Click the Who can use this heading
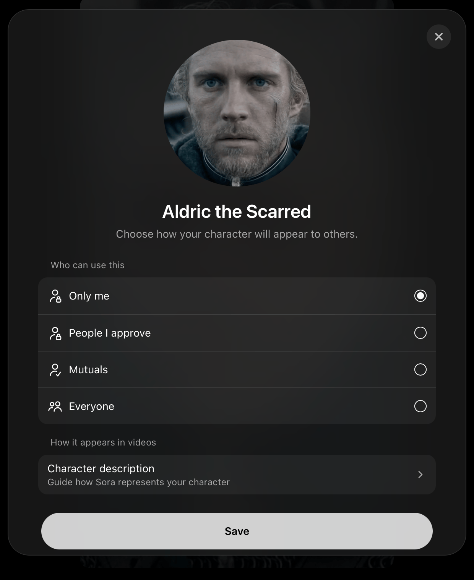The image size is (474, 580). [88, 265]
